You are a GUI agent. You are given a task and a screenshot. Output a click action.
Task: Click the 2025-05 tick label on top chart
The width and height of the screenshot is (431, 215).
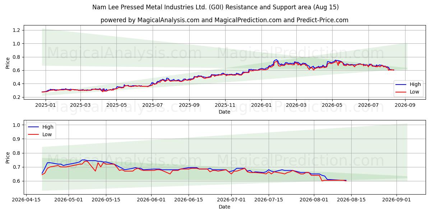(117, 105)
